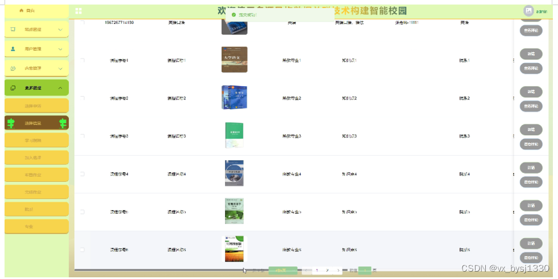
Task: Go to the 首页 home menu item
Action: pyautogui.click(x=37, y=11)
